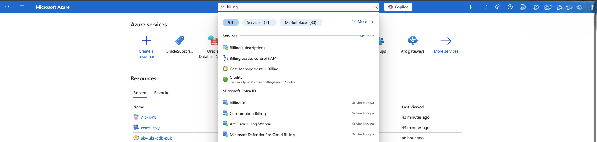Filter results by Marketplace (30)
Viewport: 597px width, 142px height.
coord(300,22)
